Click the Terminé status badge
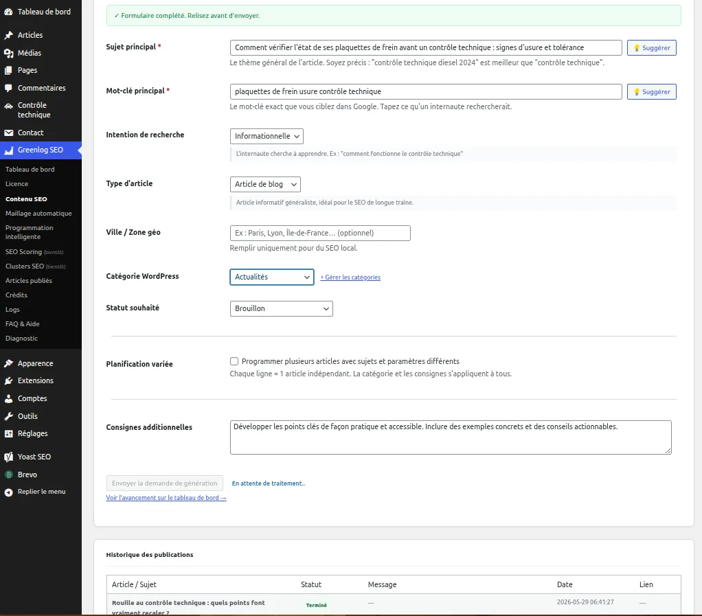 pyautogui.click(x=317, y=605)
